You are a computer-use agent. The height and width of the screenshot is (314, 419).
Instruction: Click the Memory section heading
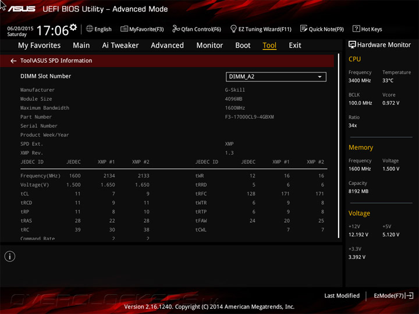coord(361,147)
